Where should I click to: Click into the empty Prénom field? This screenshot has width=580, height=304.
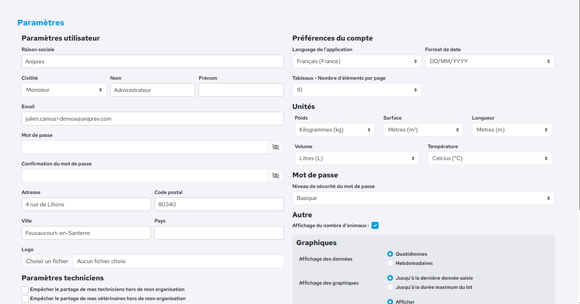(241, 90)
